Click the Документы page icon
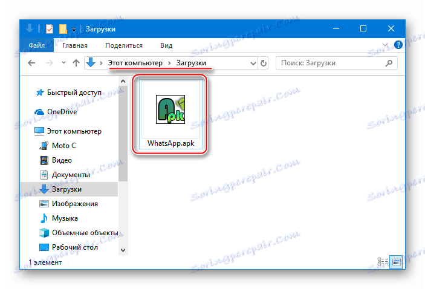The height and width of the screenshot is (289, 425). tap(44, 175)
